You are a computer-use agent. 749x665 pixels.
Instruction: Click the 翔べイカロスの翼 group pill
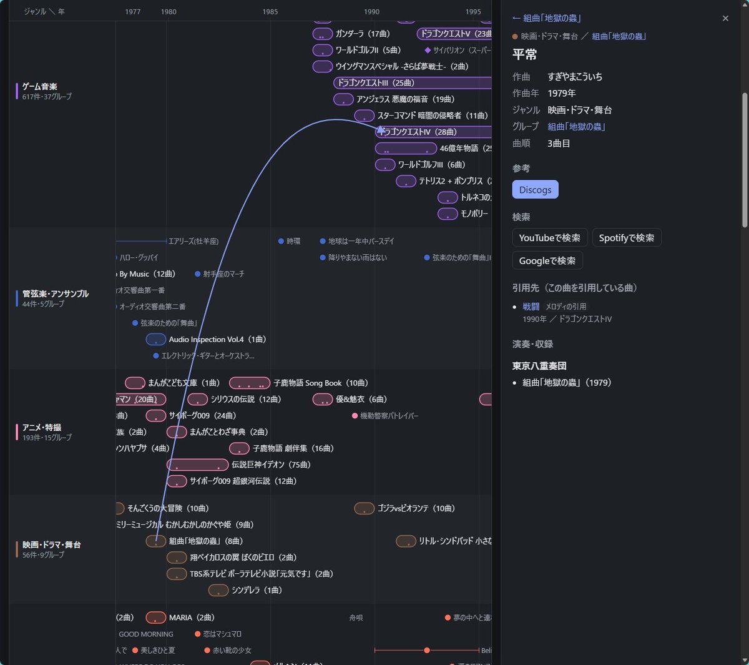click(177, 558)
